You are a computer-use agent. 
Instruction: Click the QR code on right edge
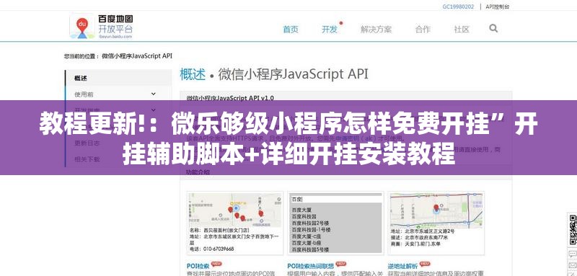coord(573,230)
